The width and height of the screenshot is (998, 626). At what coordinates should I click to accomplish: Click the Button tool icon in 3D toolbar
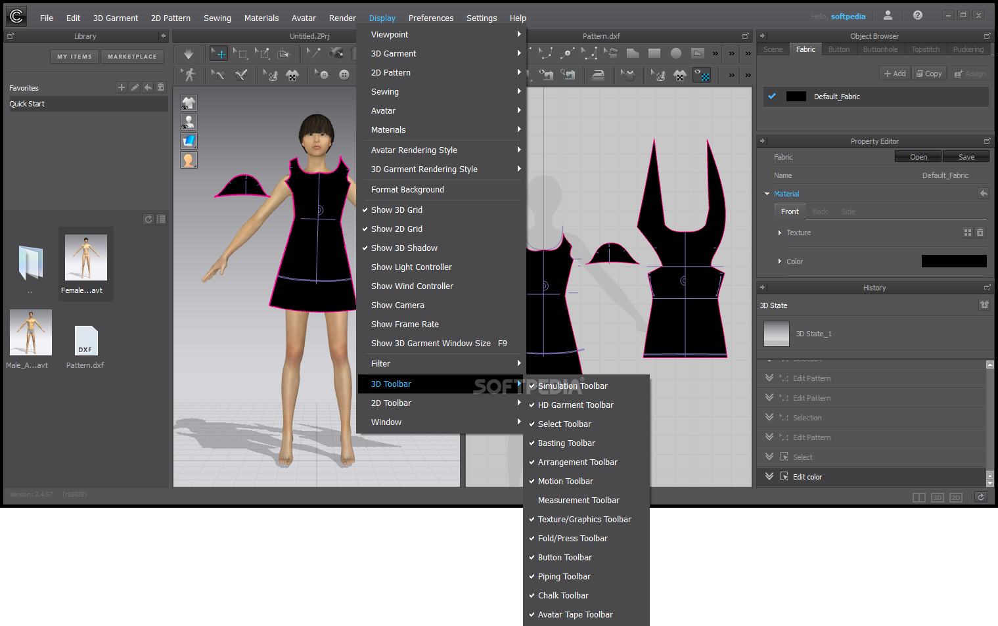click(344, 75)
